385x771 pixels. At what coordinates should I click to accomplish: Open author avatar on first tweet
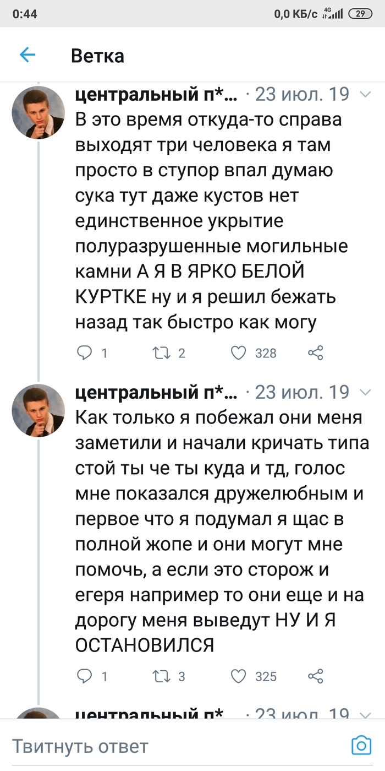click(38, 113)
